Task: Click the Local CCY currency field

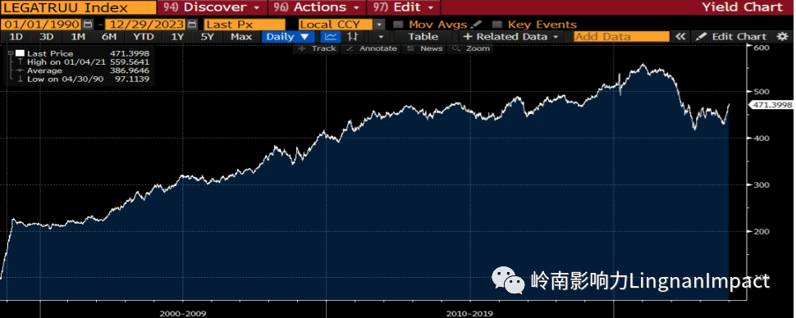Action: pos(336,25)
